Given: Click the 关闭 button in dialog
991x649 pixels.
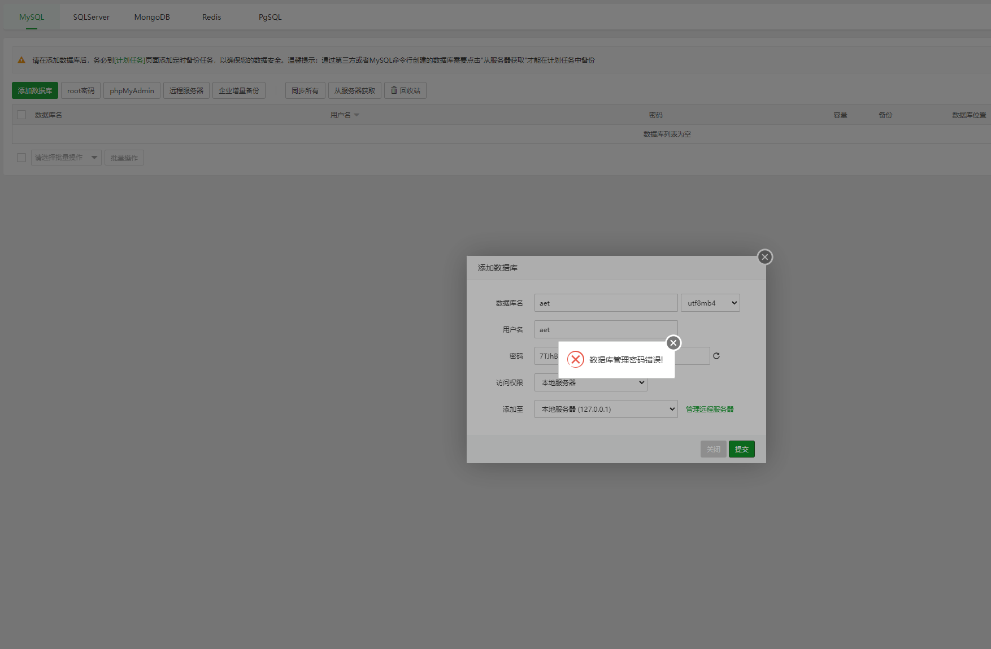Looking at the screenshot, I should [x=714, y=449].
